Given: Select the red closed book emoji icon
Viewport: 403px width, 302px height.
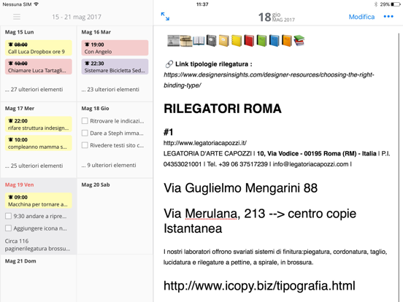Looking at the screenshot, I should click(249, 41).
